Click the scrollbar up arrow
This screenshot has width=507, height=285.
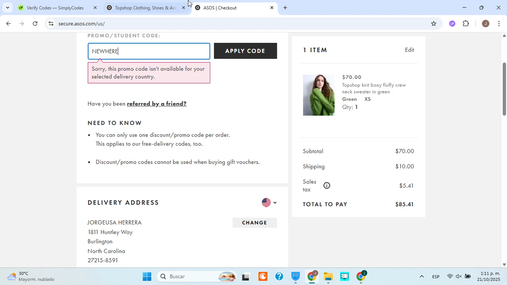[x=504, y=35]
